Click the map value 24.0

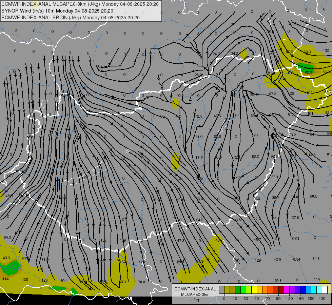pyautogui.click(x=199, y=220)
